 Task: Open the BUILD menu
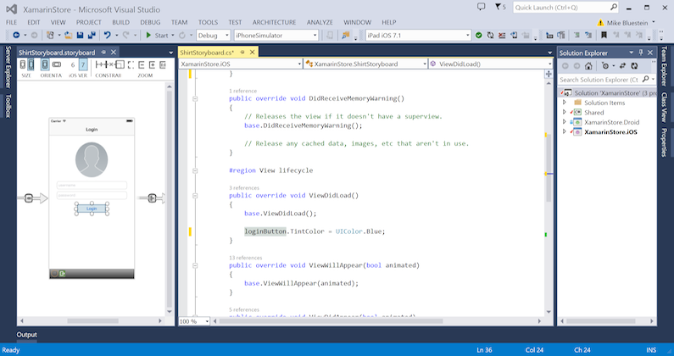(x=120, y=22)
